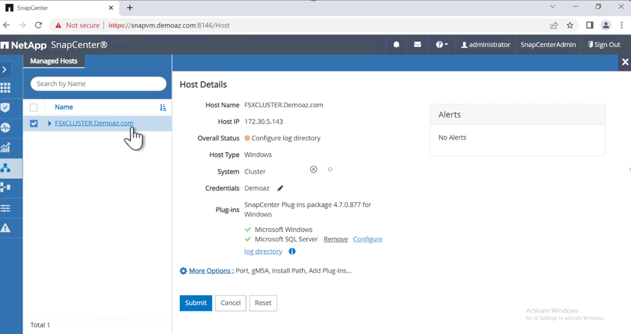This screenshot has width=631, height=334.
Task: Open the Dashboard grid icon in sidebar
Action: pos(6,88)
